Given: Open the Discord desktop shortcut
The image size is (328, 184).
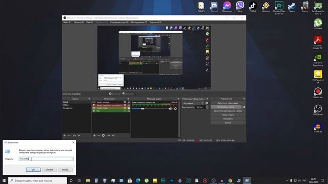Looking at the screenshot, I should point(214,7).
